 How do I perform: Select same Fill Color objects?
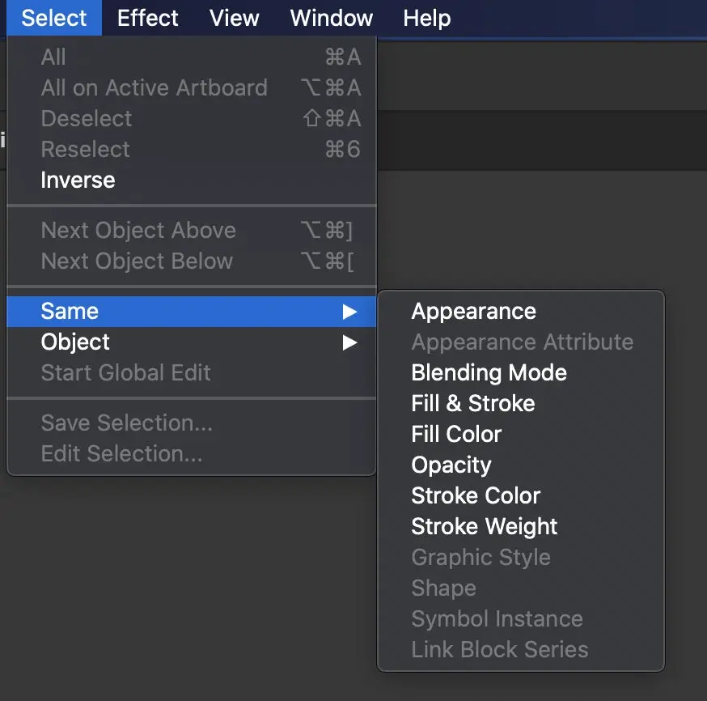coord(457,434)
